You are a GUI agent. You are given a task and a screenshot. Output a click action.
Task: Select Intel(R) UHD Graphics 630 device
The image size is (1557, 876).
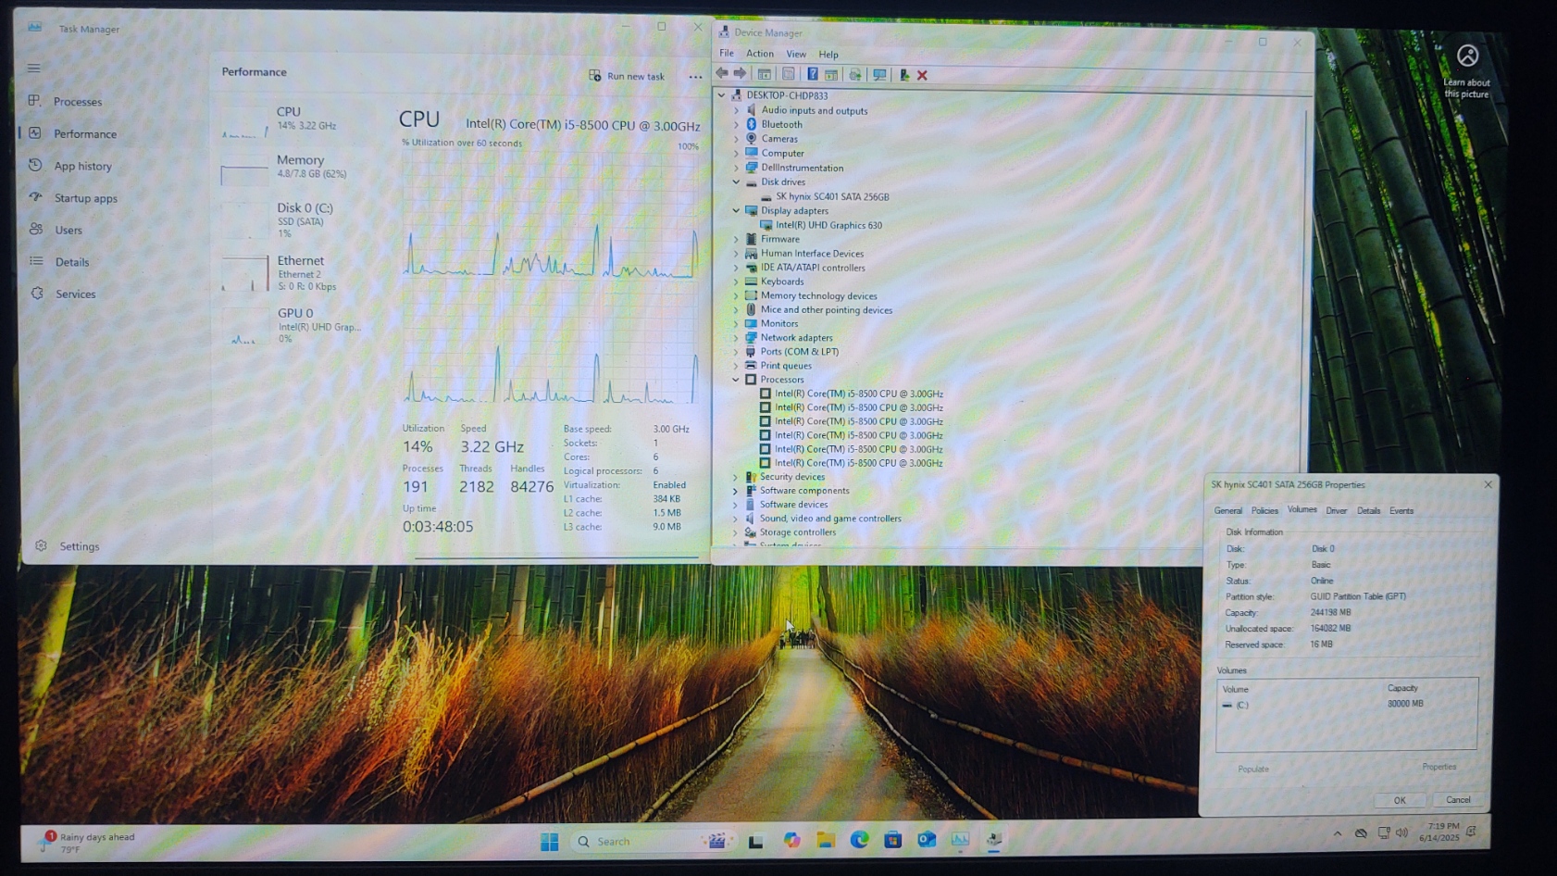(x=828, y=225)
